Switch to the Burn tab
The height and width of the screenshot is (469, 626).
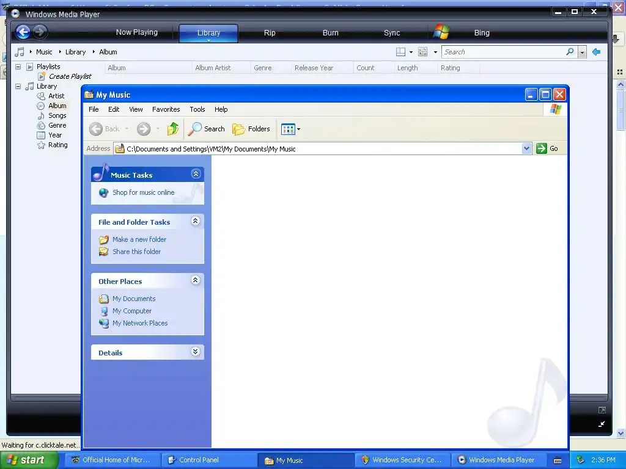click(x=331, y=33)
